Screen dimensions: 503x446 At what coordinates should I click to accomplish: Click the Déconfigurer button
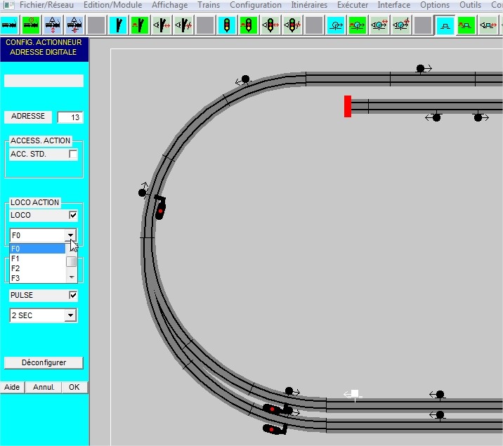pos(44,362)
